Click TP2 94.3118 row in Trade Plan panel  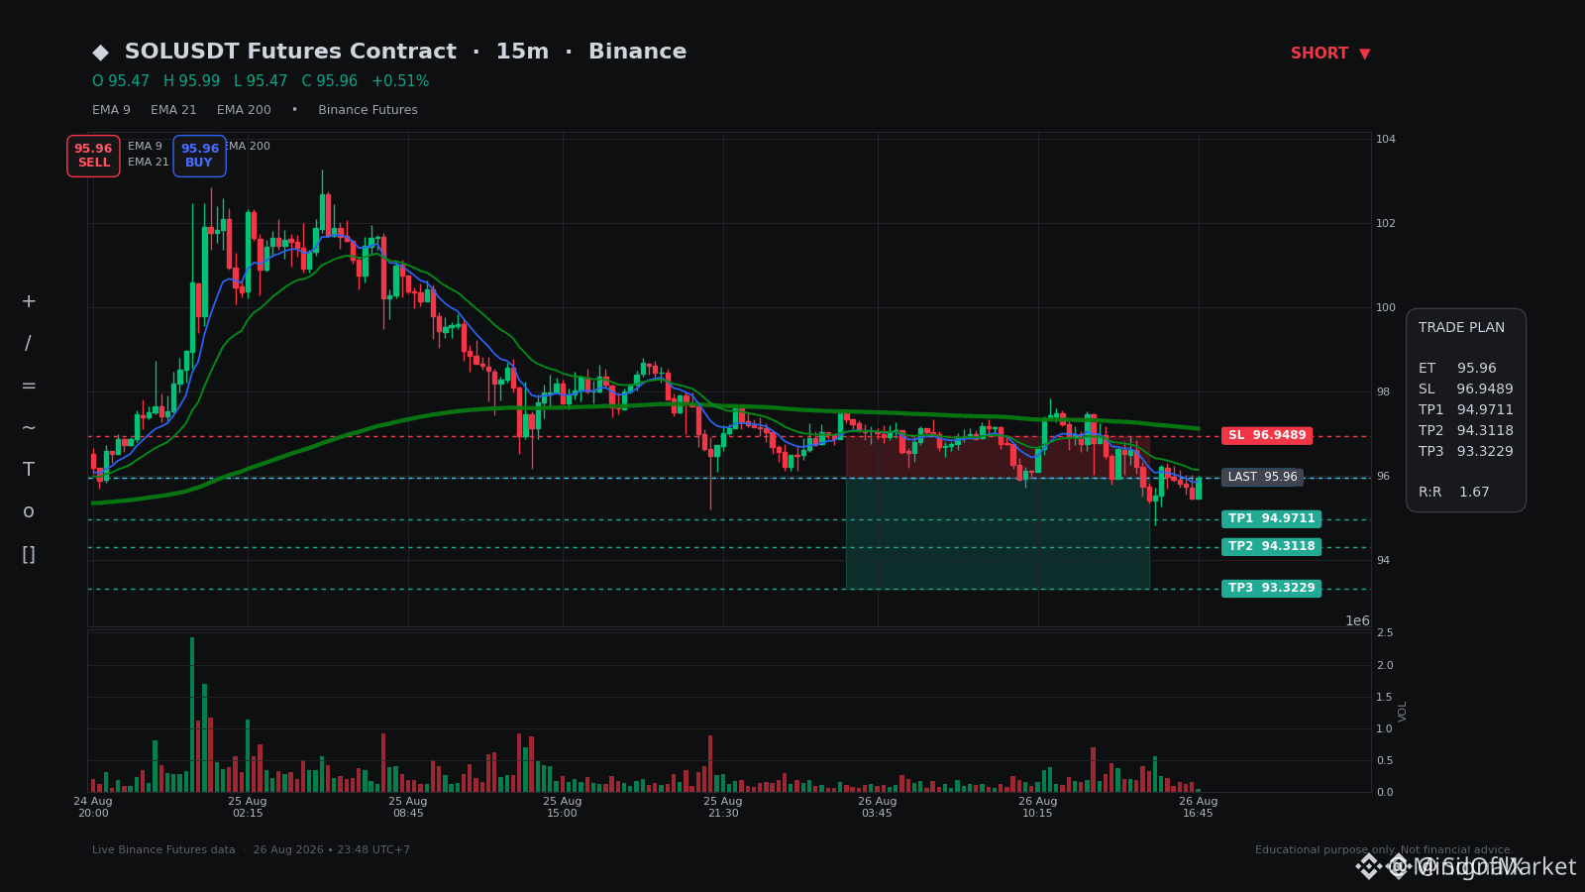click(x=1466, y=431)
